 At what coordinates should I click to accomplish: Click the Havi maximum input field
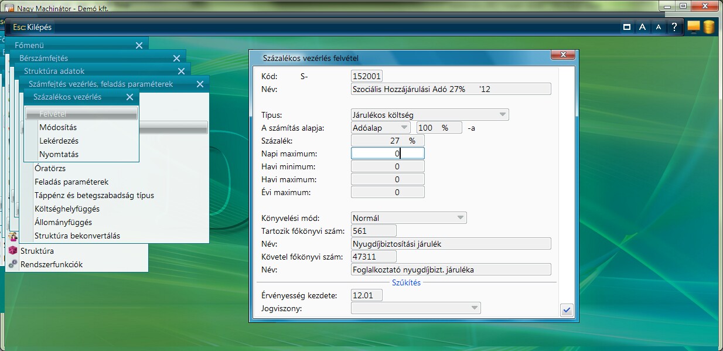(x=387, y=179)
